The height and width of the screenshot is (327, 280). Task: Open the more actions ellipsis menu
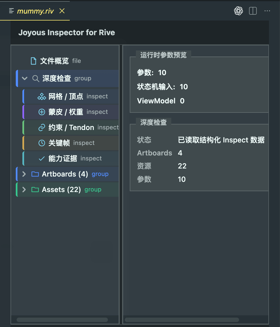(267, 11)
